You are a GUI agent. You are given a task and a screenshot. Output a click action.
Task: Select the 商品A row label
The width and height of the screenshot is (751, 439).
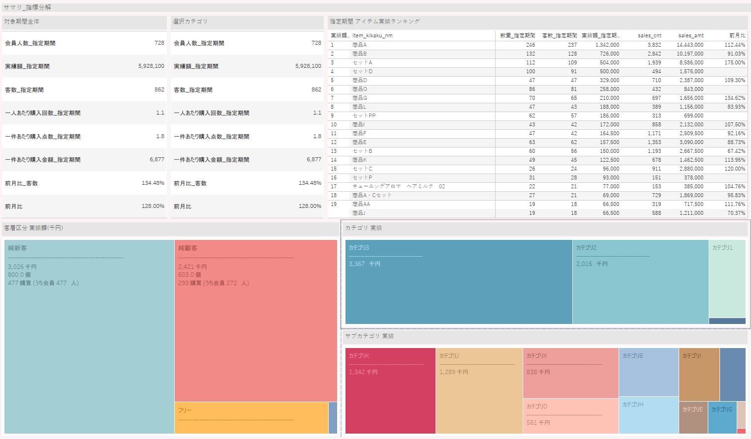pyautogui.click(x=360, y=45)
